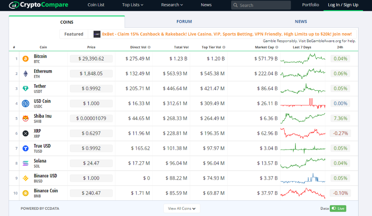This screenshot has width=372, height=216.
Task: Click Binance Coin -0.10% change badge
Action: [x=340, y=193]
